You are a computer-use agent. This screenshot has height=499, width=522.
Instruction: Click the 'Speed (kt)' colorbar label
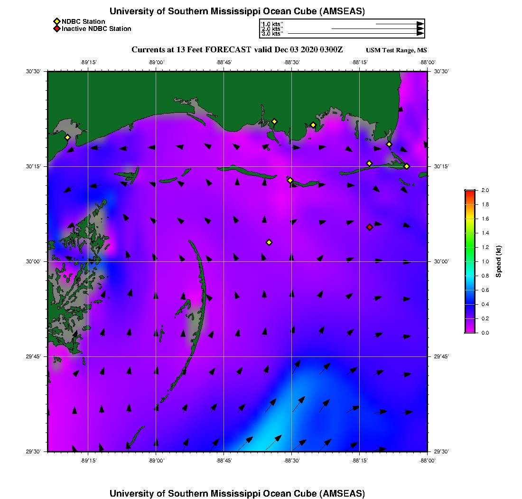pyautogui.click(x=498, y=261)
